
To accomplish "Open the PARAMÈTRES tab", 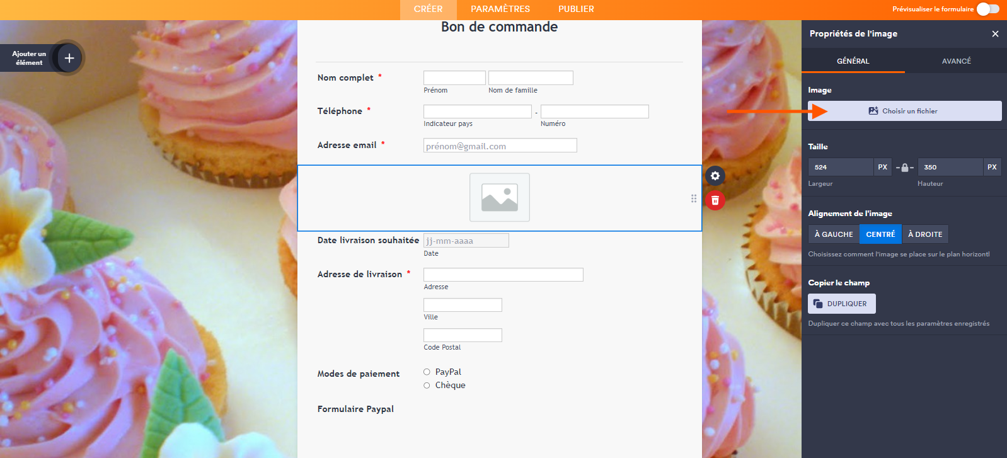I will (x=500, y=9).
